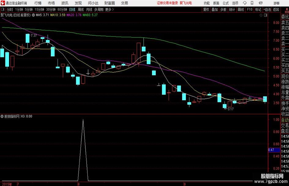Click the yellow MA10: 3.59 label

click(x=58, y=15)
